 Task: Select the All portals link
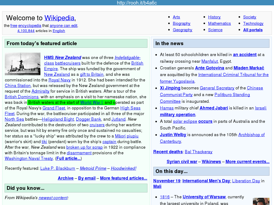(253, 30)
